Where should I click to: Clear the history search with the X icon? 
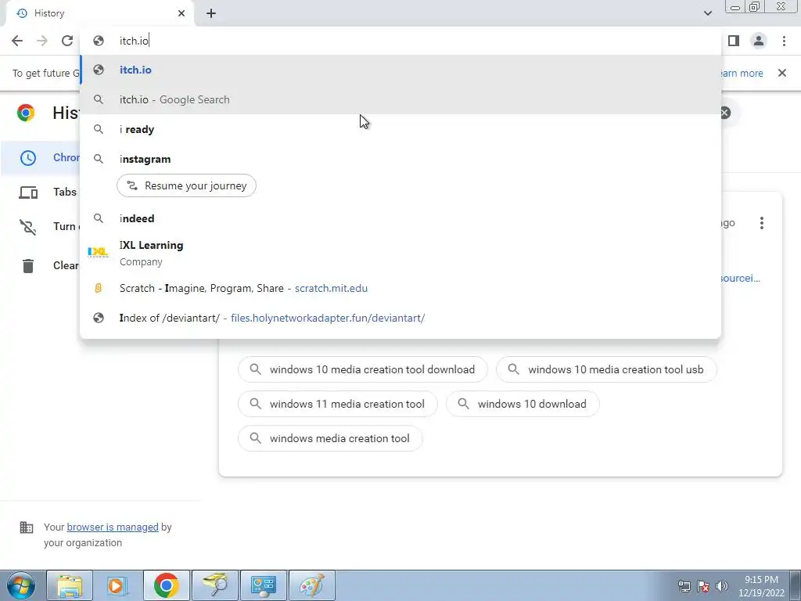[725, 113]
